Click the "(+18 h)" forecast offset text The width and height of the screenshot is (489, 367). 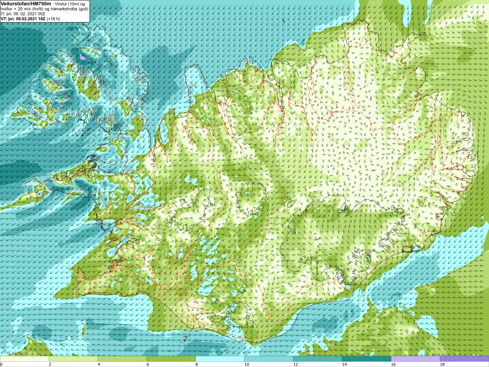[x=53, y=18]
